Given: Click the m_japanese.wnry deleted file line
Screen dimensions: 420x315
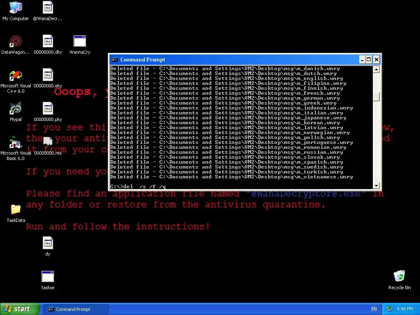Looking at the screenshot, I should tap(228, 118).
